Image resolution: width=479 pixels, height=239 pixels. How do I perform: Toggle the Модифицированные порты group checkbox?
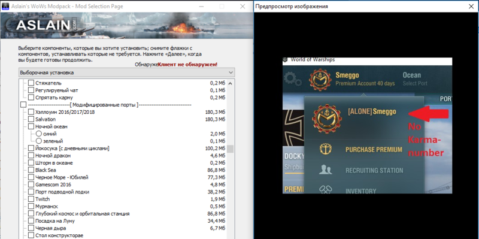tap(23, 105)
